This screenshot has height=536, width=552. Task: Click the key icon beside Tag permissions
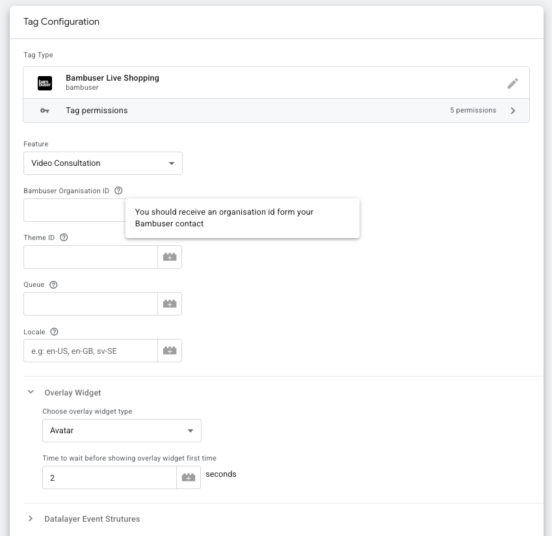(x=45, y=111)
